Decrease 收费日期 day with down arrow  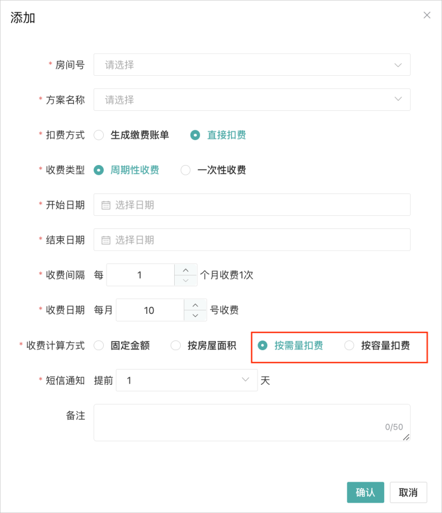[x=195, y=315]
